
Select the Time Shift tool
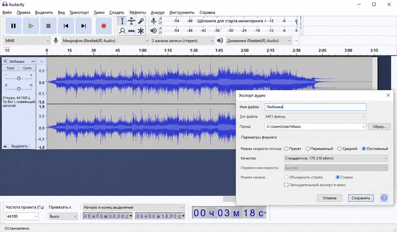(x=131, y=31)
